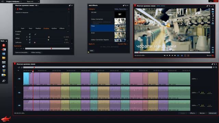Image resolution: width=219 pixels, height=123 pixels.
Task: Play the sequence in the viewer
Action: 170,55
